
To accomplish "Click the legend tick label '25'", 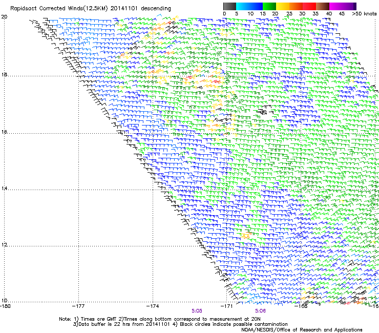I will click(x=289, y=14).
